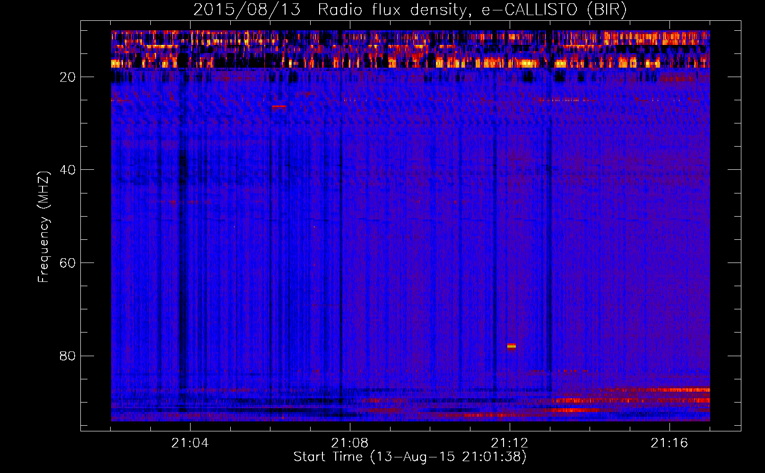The width and height of the screenshot is (765, 473).
Task: Click the "Frequency (MHZ)" y-axis label
Action: click(x=43, y=227)
